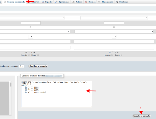Click the first criteria text field in right column
The height and width of the screenshot is (119, 156).
coord(114,42)
